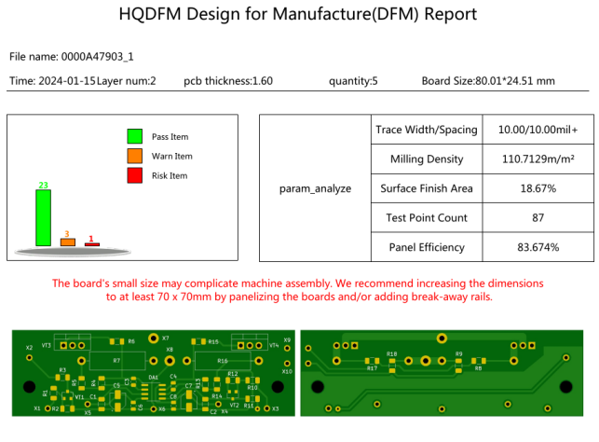Click the Milling Density row label
Screen dimensions: 599x442
426,159
